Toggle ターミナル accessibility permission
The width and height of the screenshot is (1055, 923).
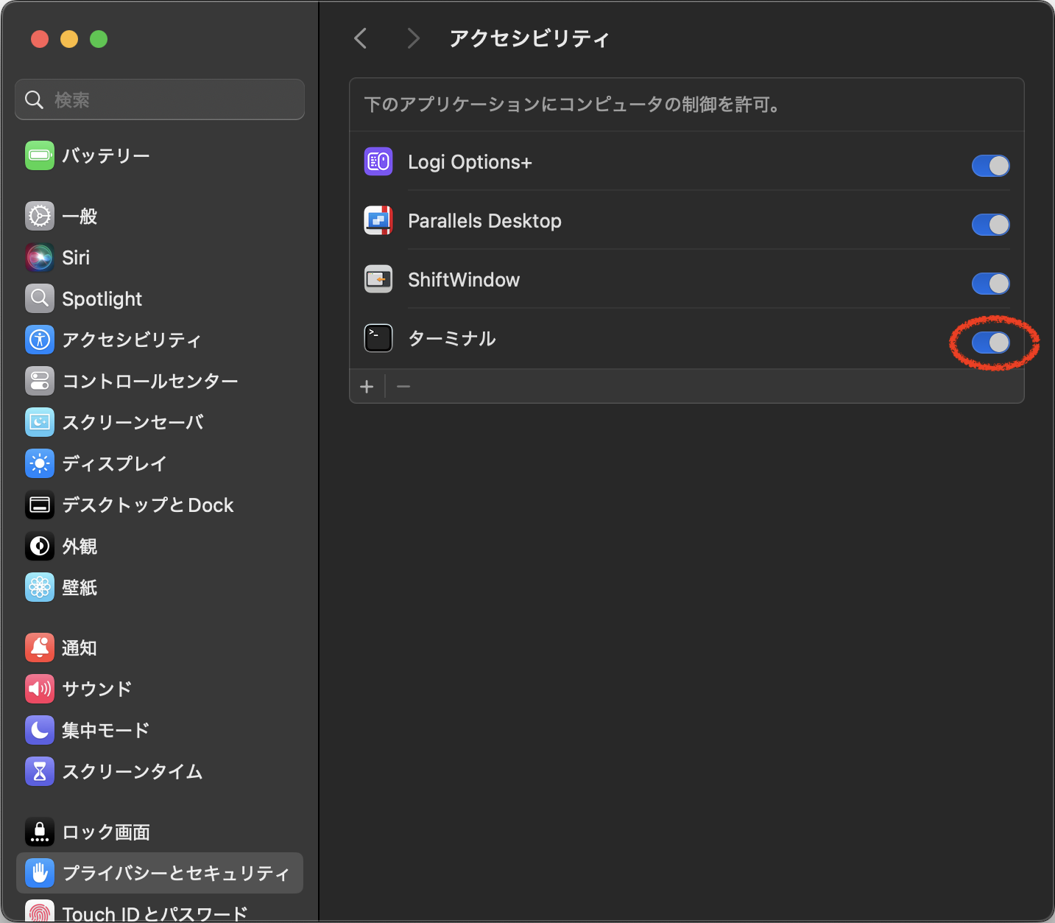[990, 343]
